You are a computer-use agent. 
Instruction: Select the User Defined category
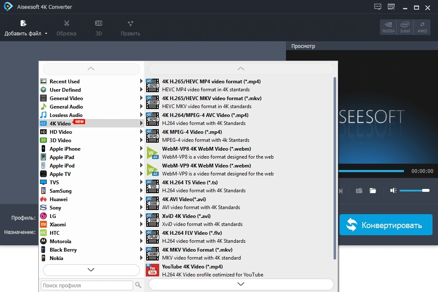[91, 90]
